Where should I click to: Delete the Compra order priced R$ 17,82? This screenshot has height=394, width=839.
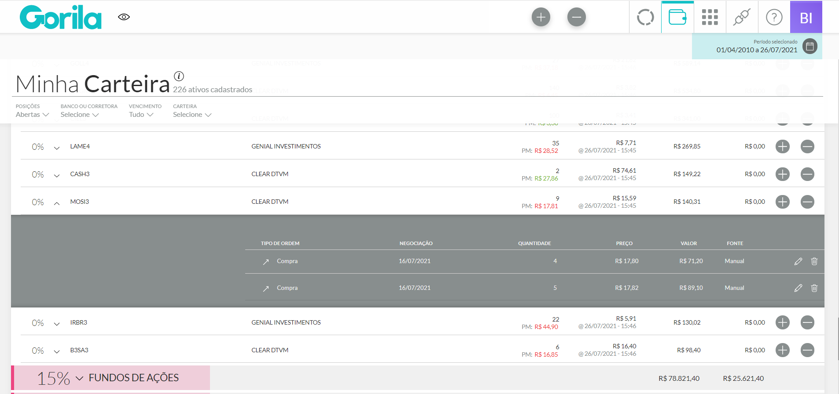click(x=814, y=288)
